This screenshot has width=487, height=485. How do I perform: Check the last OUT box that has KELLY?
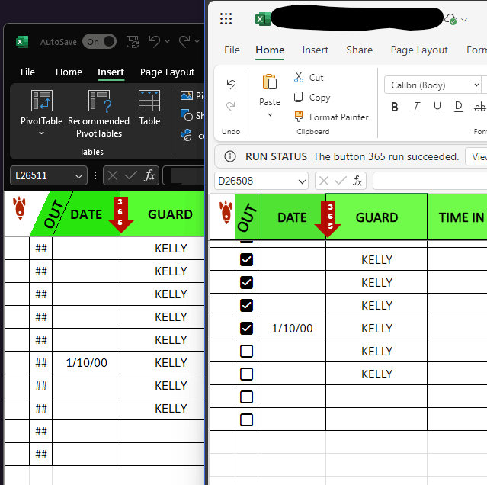coord(247,374)
